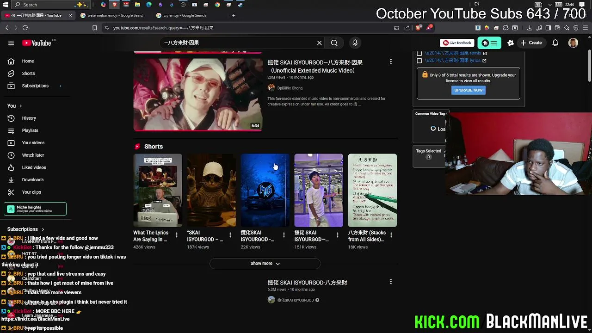
Task: Open the cat with sunglasses short thumbnail
Action: coord(211,190)
